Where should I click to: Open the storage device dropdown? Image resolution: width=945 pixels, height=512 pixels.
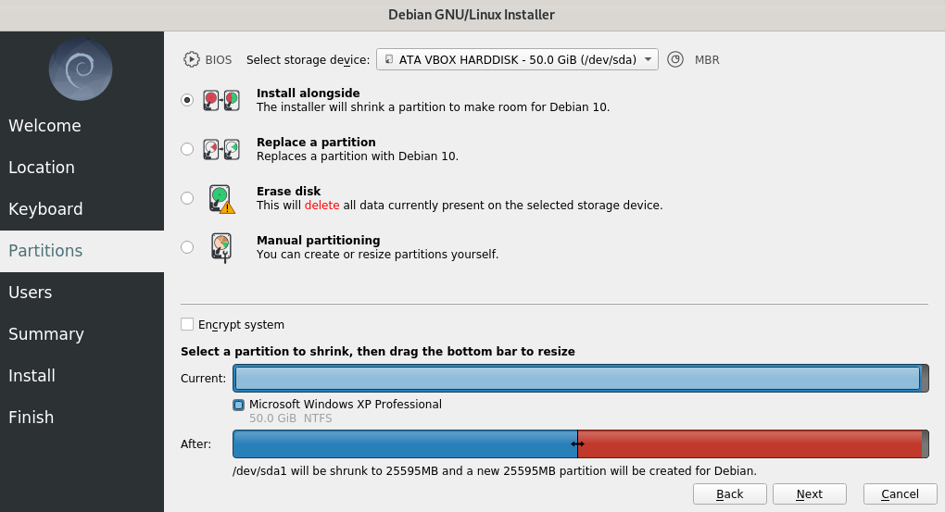coord(517,59)
